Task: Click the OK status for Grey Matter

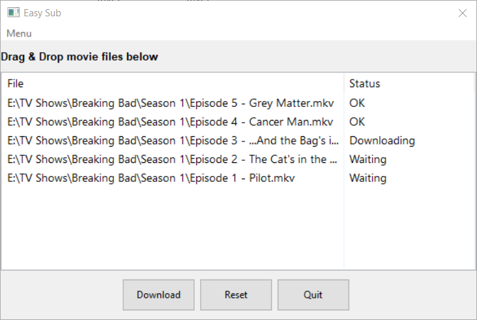Action: click(357, 102)
